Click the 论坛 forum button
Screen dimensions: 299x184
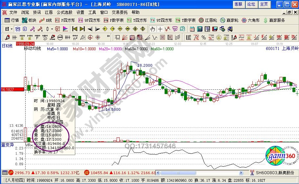(x=251, y=4)
